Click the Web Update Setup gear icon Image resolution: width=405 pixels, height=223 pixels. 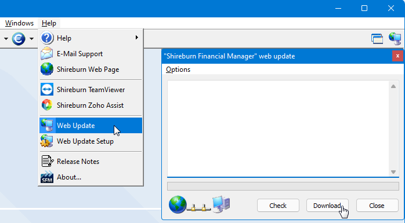(x=47, y=141)
